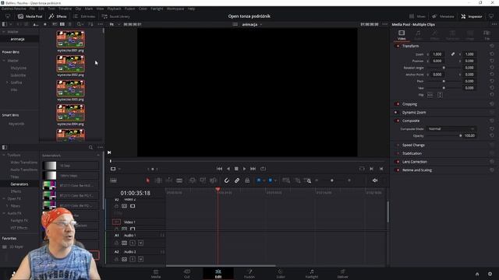This screenshot has width=499, height=280.
Task: Click the Detail Zoom icon
Action: pyautogui.click(x=298, y=180)
